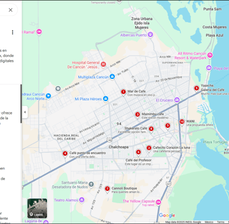
Task: Click the highway 180 shield
Action: pos(109,140)
